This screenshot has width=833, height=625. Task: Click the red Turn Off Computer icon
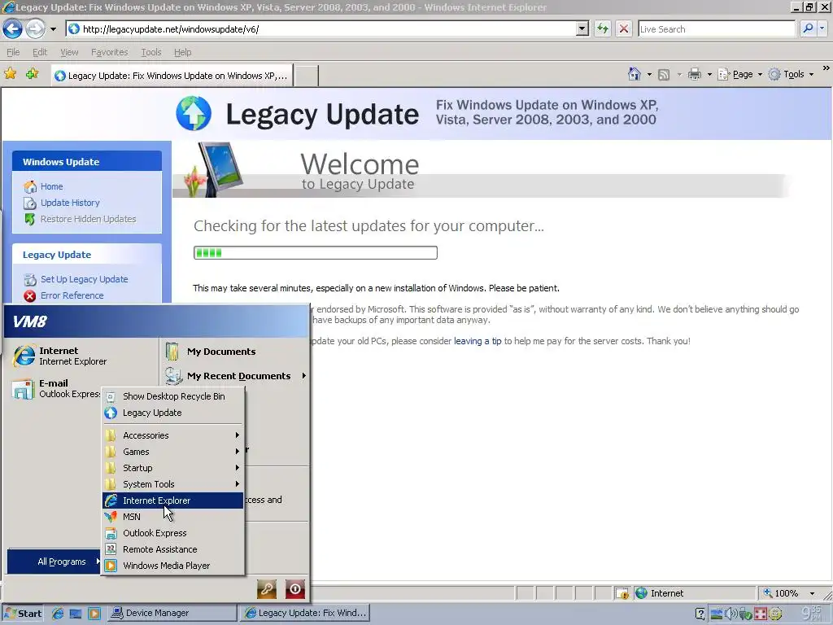294,589
